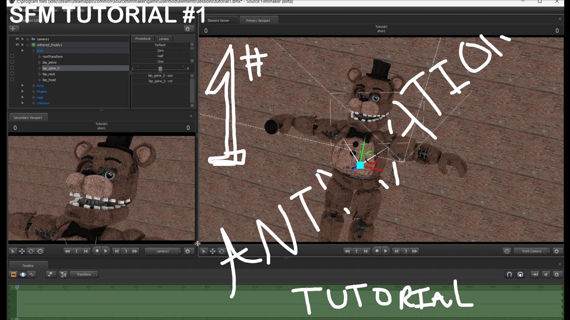Open the Work Camera dropdown

(x=532, y=251)
